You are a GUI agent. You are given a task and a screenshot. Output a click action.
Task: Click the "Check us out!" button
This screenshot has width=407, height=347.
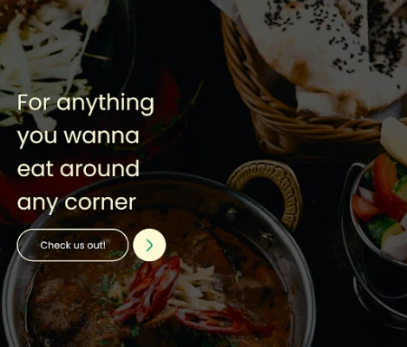point(73,246)
